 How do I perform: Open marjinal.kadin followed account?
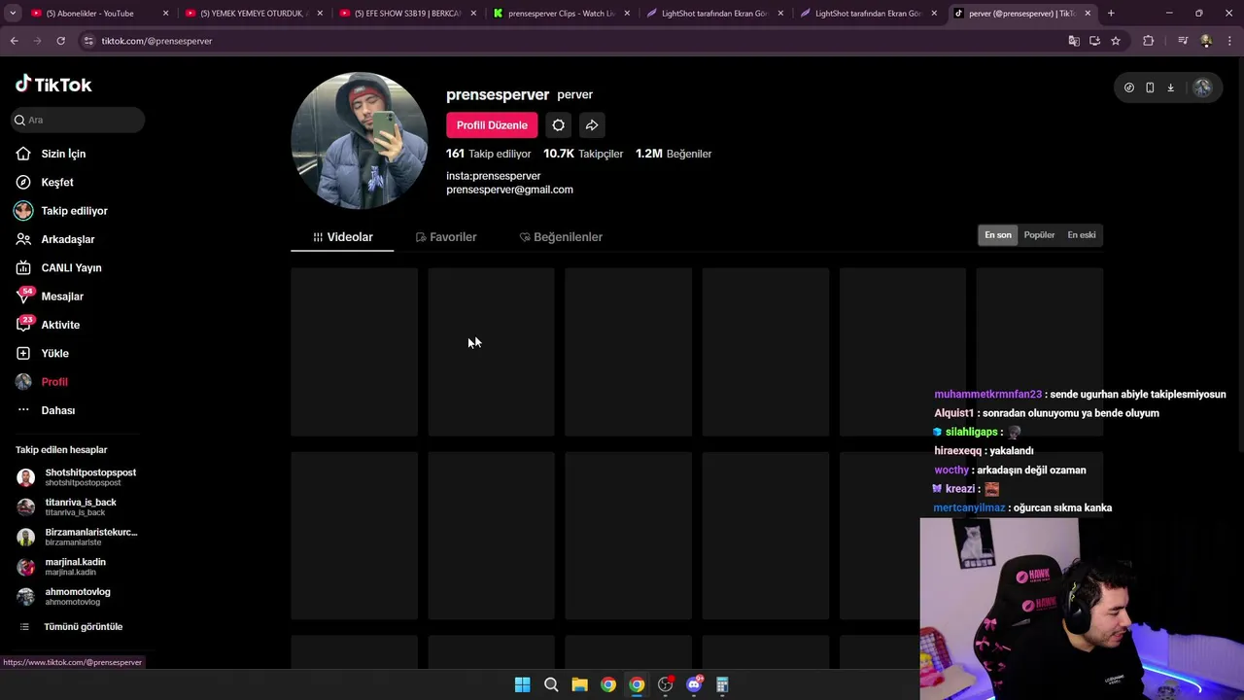78,566
